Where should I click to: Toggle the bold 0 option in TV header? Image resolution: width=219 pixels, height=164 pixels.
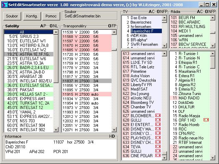coord(158,12)
